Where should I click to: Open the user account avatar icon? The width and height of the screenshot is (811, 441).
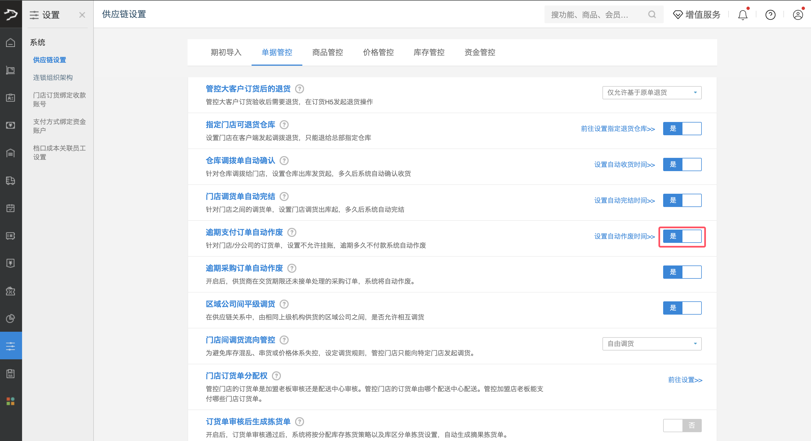tap(798, 15)
